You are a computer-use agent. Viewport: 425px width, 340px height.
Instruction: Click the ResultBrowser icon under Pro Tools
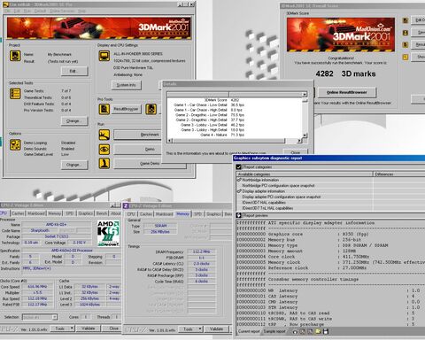pyautogui.click(x=104, y=109)
